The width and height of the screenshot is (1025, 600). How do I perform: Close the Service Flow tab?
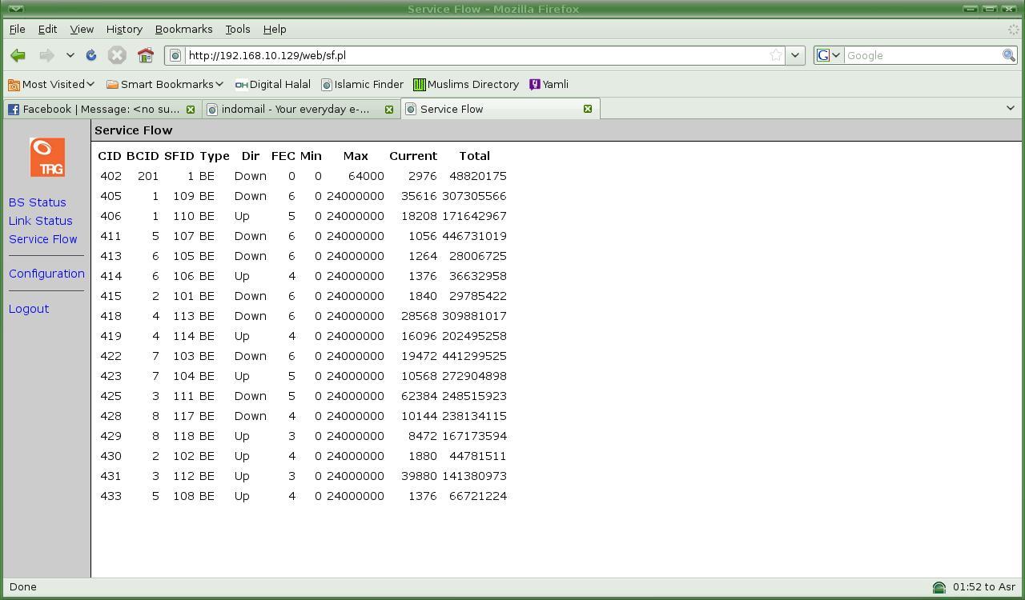coord(588,109)
